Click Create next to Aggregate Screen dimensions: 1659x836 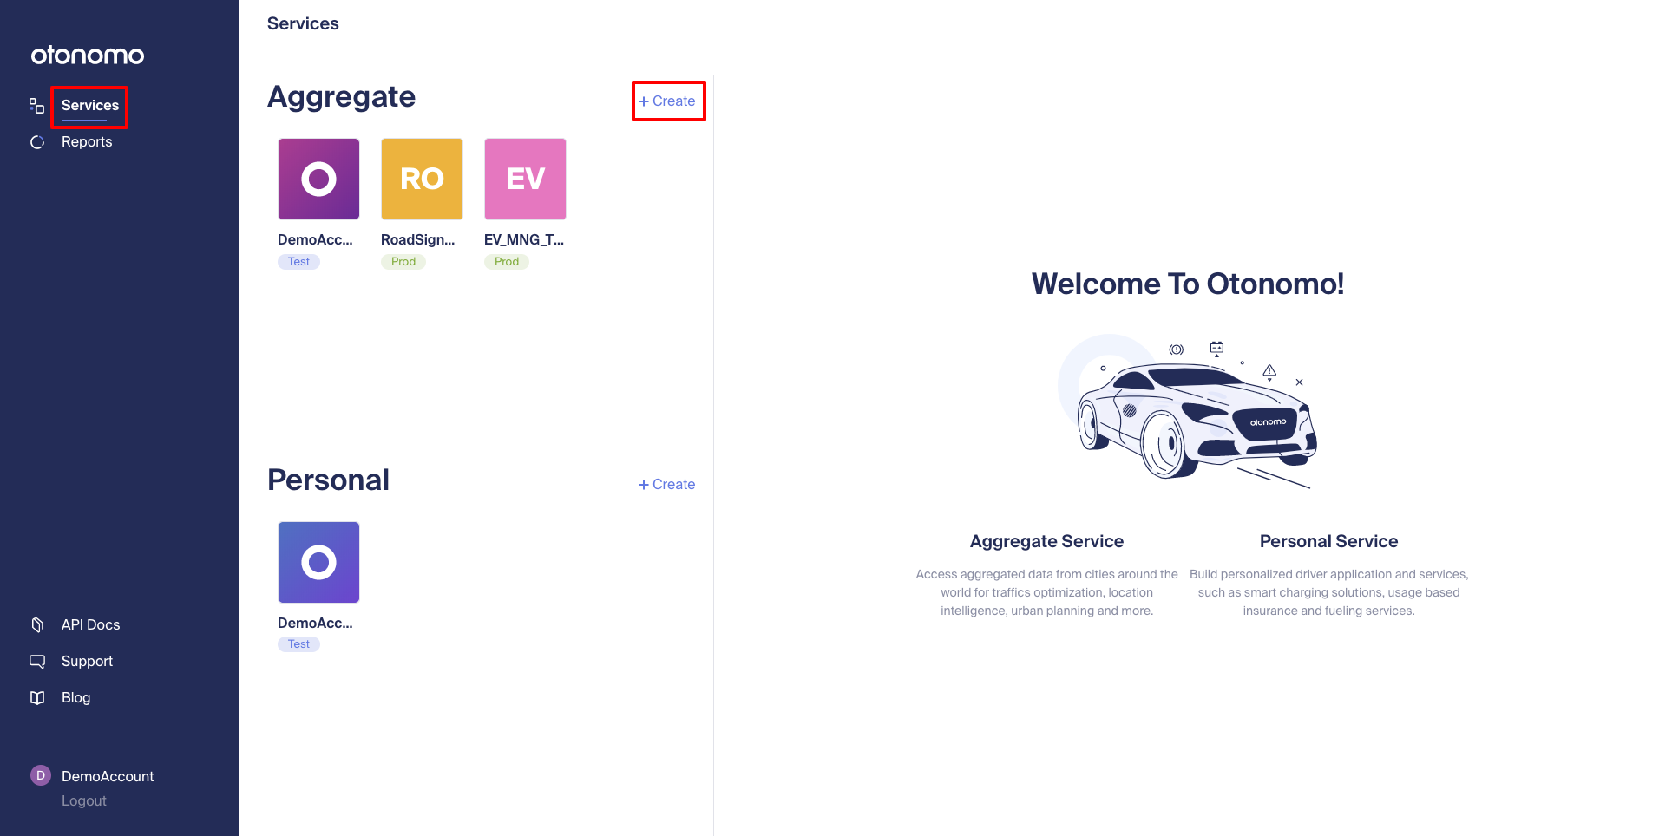click(667, 101)
